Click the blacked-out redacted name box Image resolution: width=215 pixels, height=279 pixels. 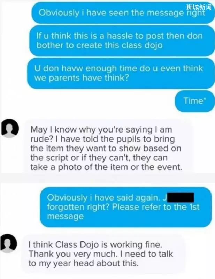click(x=181, y=197)
